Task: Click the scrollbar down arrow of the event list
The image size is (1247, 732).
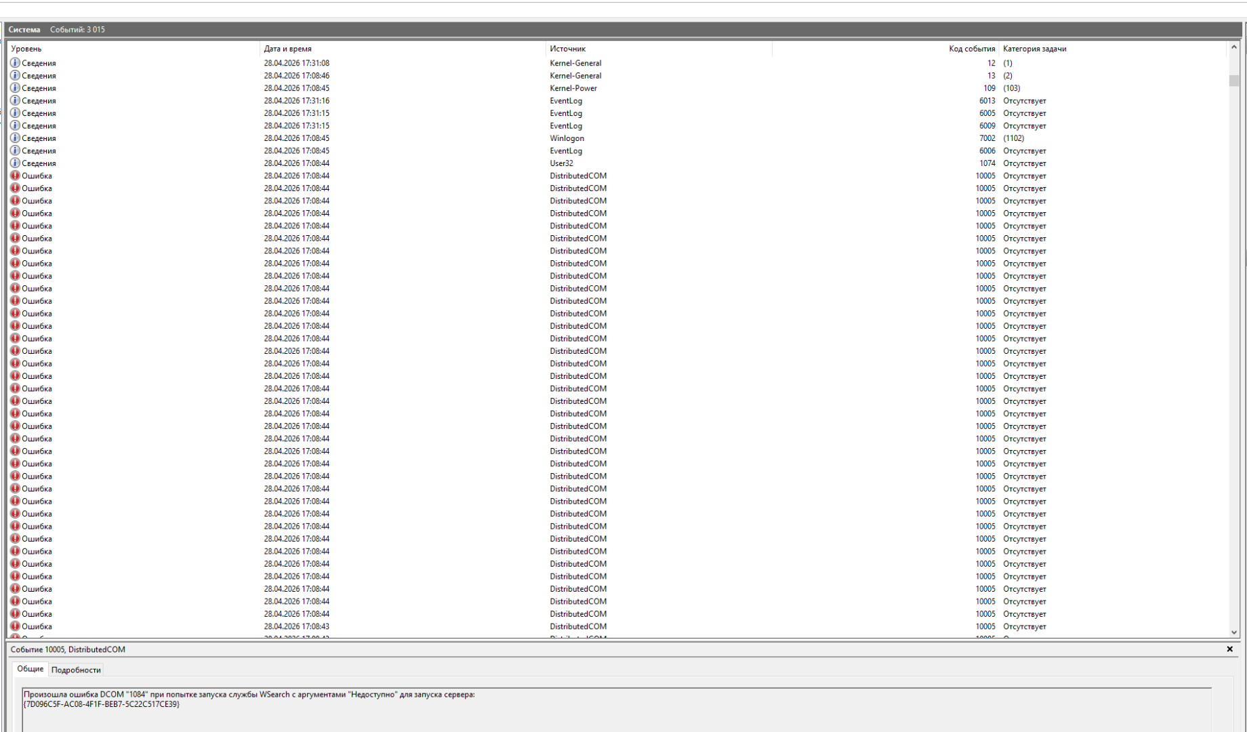Action: pyautogui.click(x=1233, y=632)
